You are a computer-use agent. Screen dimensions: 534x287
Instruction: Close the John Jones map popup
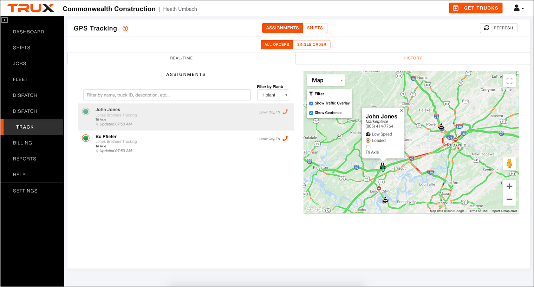tap(402, 110)
